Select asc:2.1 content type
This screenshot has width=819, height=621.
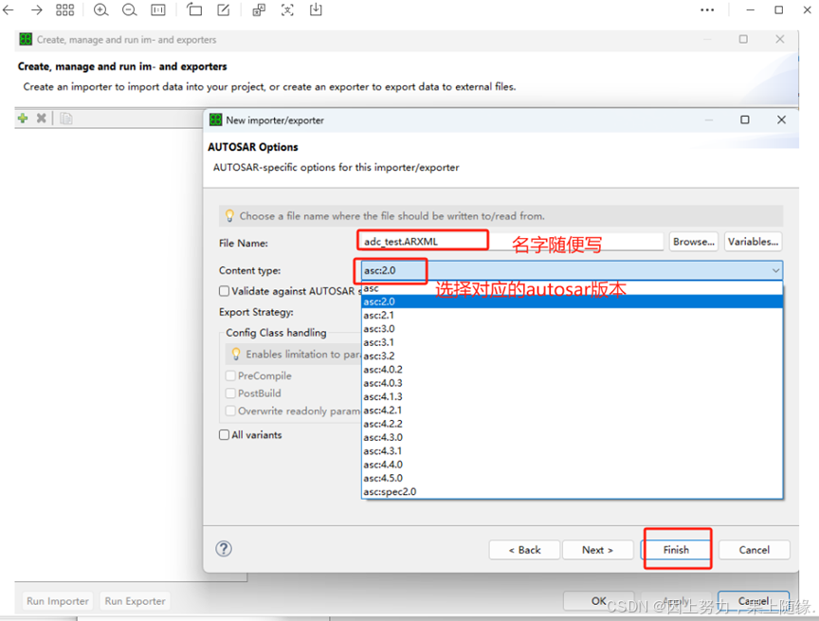point(572,315)
